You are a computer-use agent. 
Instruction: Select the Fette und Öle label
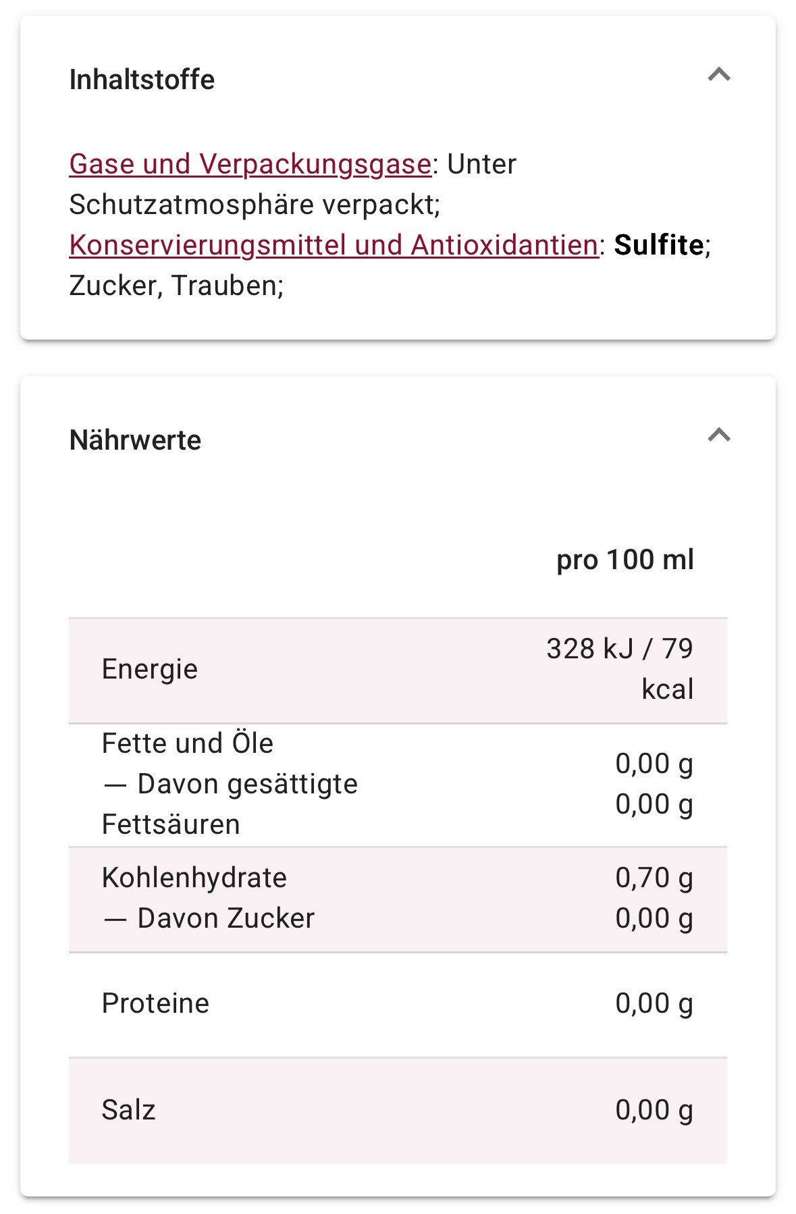pyautogui.click(x=188, y=743)
